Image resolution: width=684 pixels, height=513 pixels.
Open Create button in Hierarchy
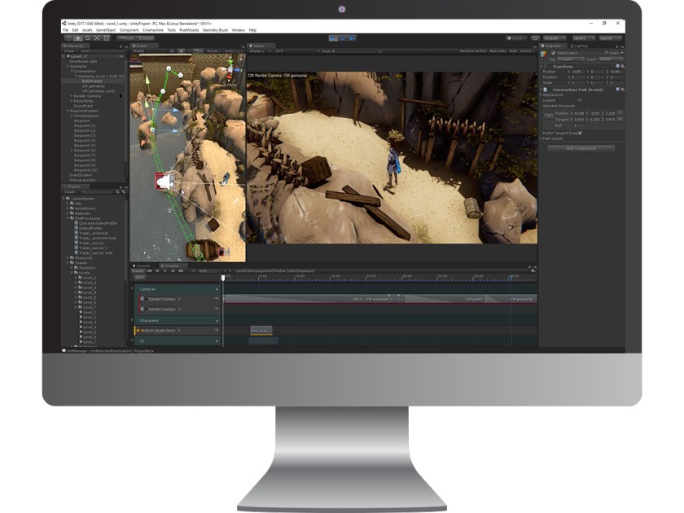tap(70, 51)
